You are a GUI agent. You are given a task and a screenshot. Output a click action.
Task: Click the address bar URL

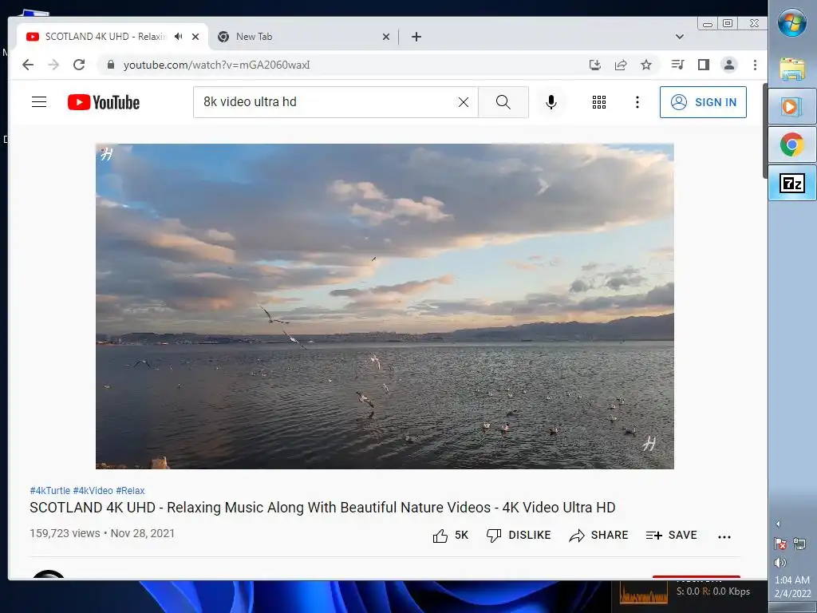tap(217, 65)
